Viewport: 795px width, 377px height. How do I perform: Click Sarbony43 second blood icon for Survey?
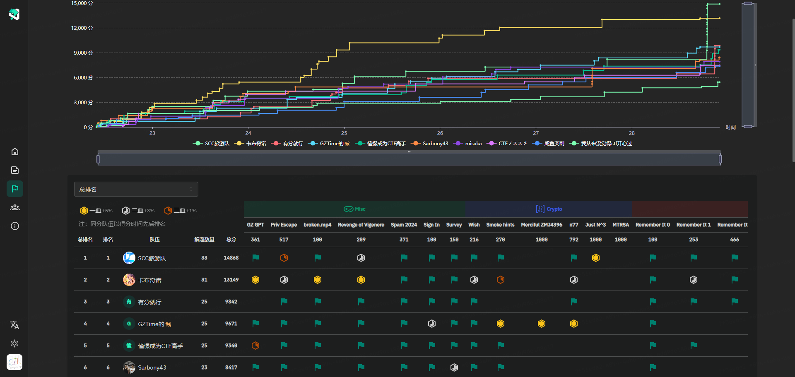(454, 367)
